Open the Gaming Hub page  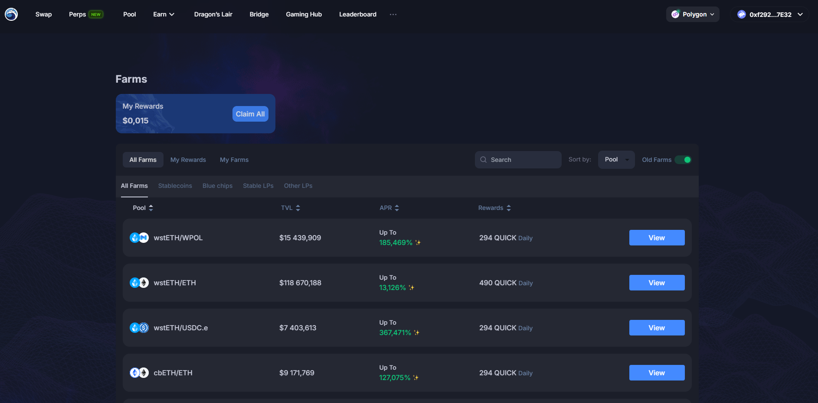click(x=304, y=14)
